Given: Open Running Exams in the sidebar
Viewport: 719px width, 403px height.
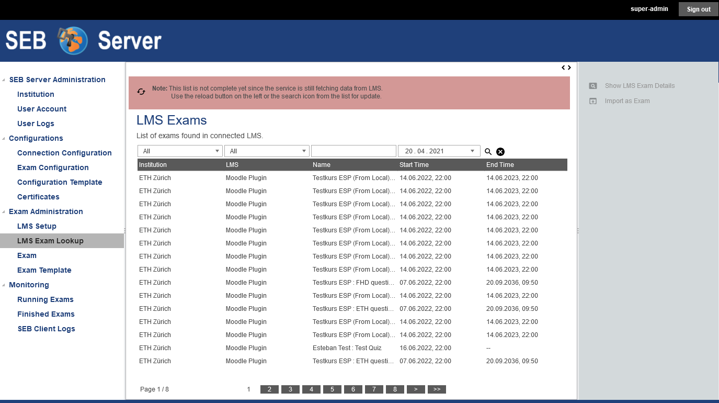Looking at the screenshot, I should pos(45,299).
